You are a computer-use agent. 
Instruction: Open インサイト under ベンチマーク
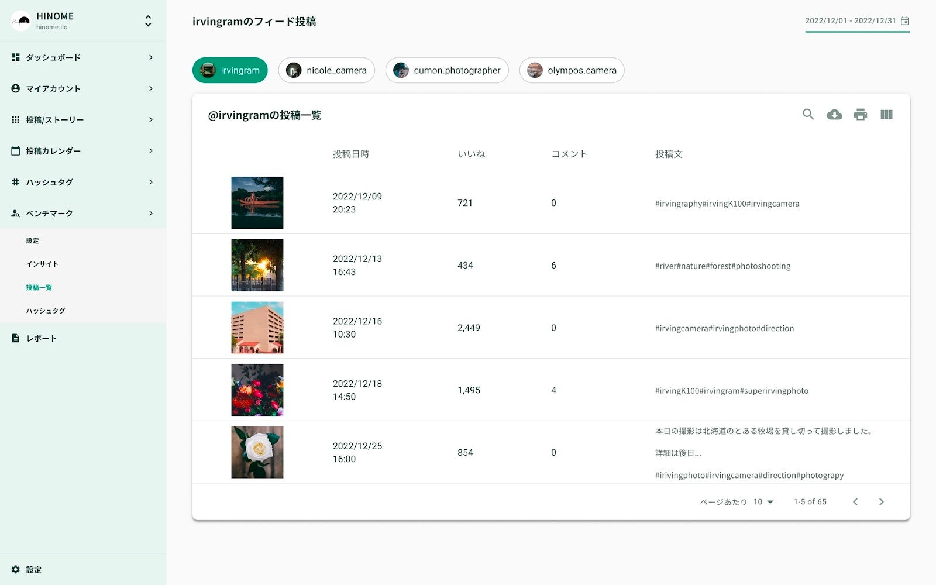(42, 264)
